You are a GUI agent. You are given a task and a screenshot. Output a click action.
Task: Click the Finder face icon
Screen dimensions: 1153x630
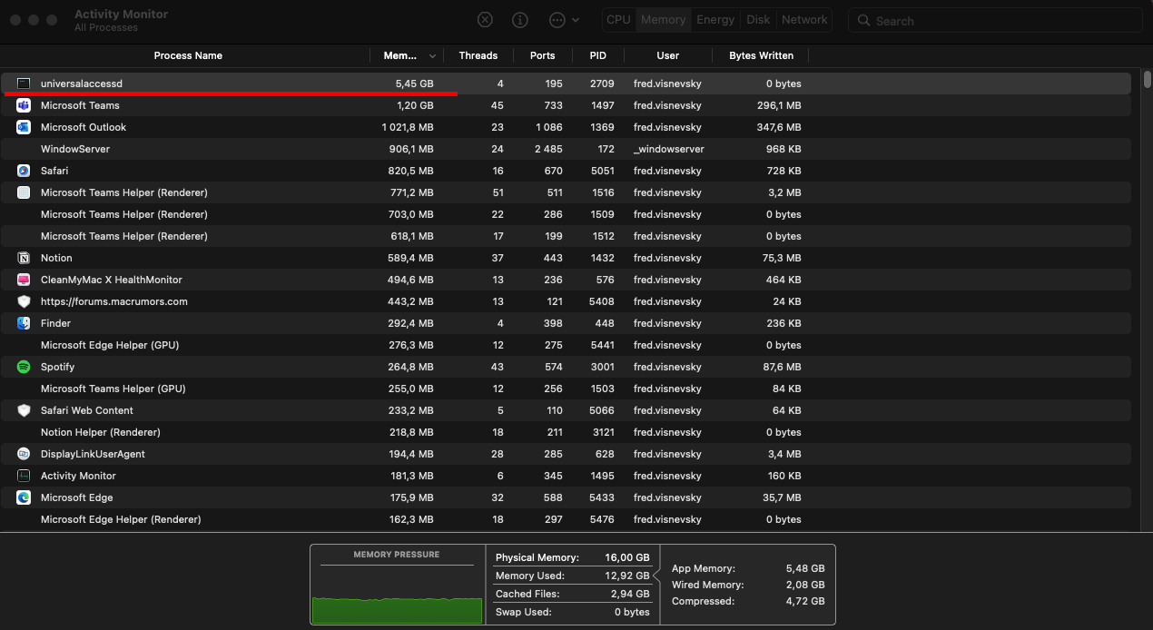click(24, 323)
